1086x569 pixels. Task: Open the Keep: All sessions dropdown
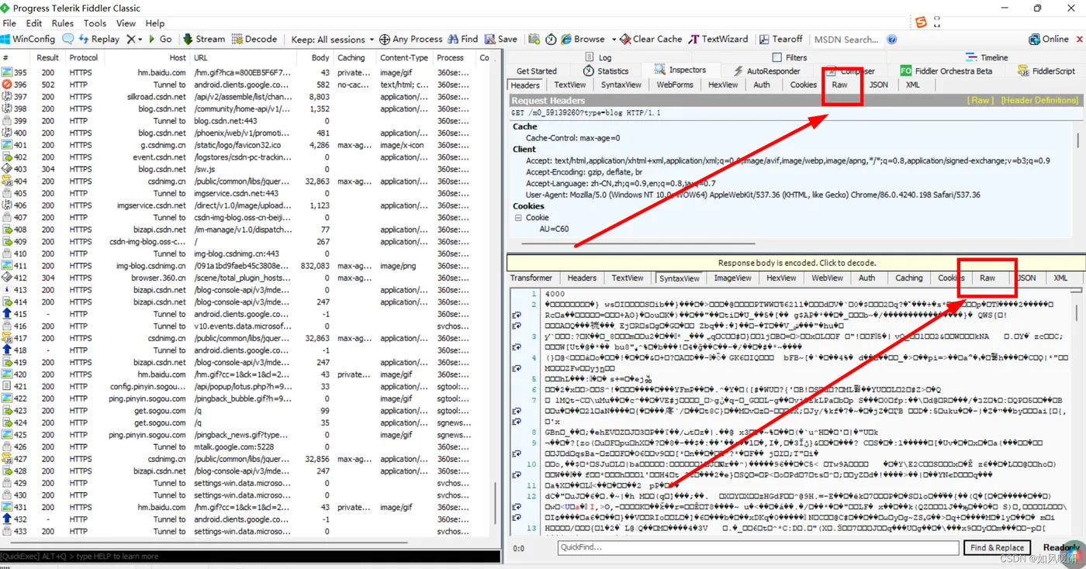click(333, 39)
